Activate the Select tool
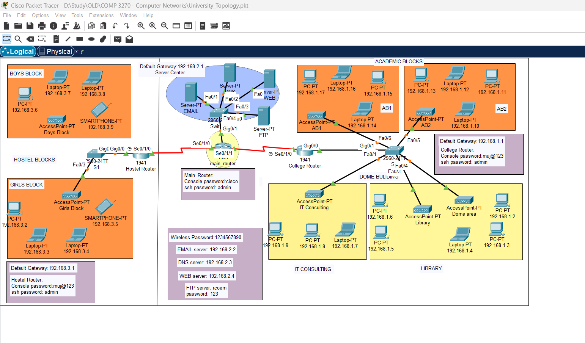 (x=7, y=39)
